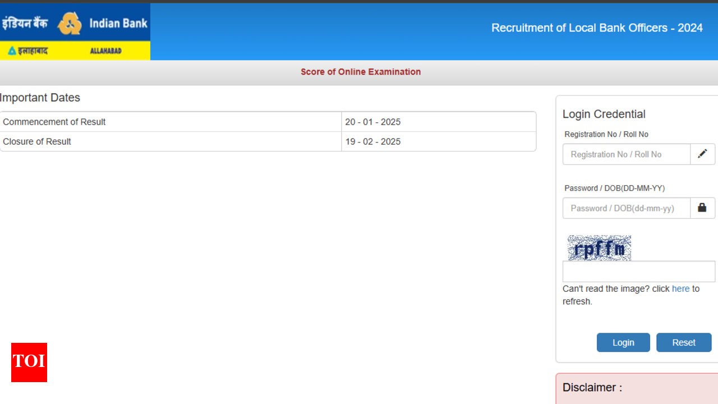Click 'here' link to refresh captcha

(x=680, y=288)
